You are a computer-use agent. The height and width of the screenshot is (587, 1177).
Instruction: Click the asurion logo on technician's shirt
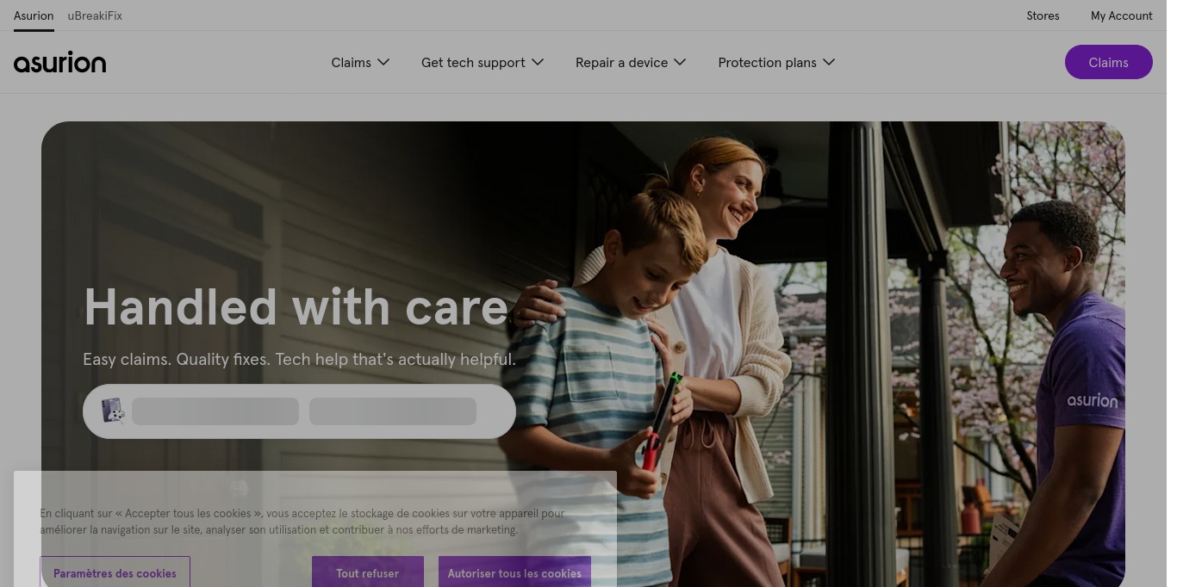click(1092, 400)
